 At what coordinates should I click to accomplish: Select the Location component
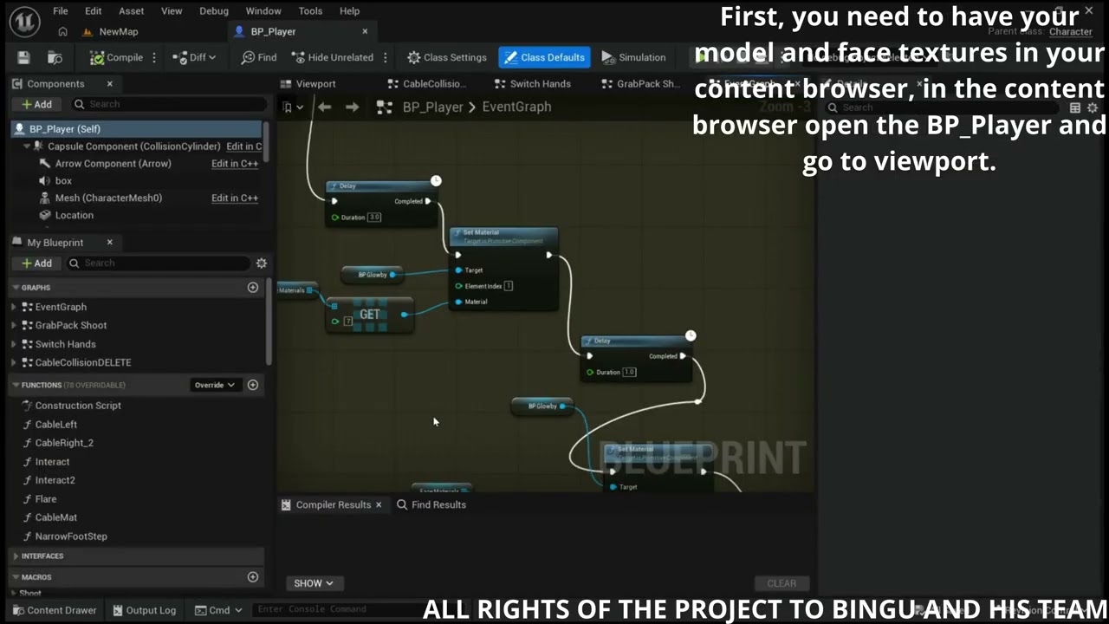[74, 216]
